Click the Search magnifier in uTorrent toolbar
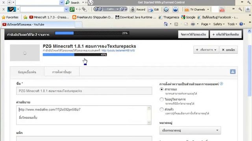This screenshot has height=141, width=252. click(67, 2)
